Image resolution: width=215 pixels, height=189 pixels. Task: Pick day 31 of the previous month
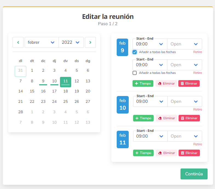point(21,71)
